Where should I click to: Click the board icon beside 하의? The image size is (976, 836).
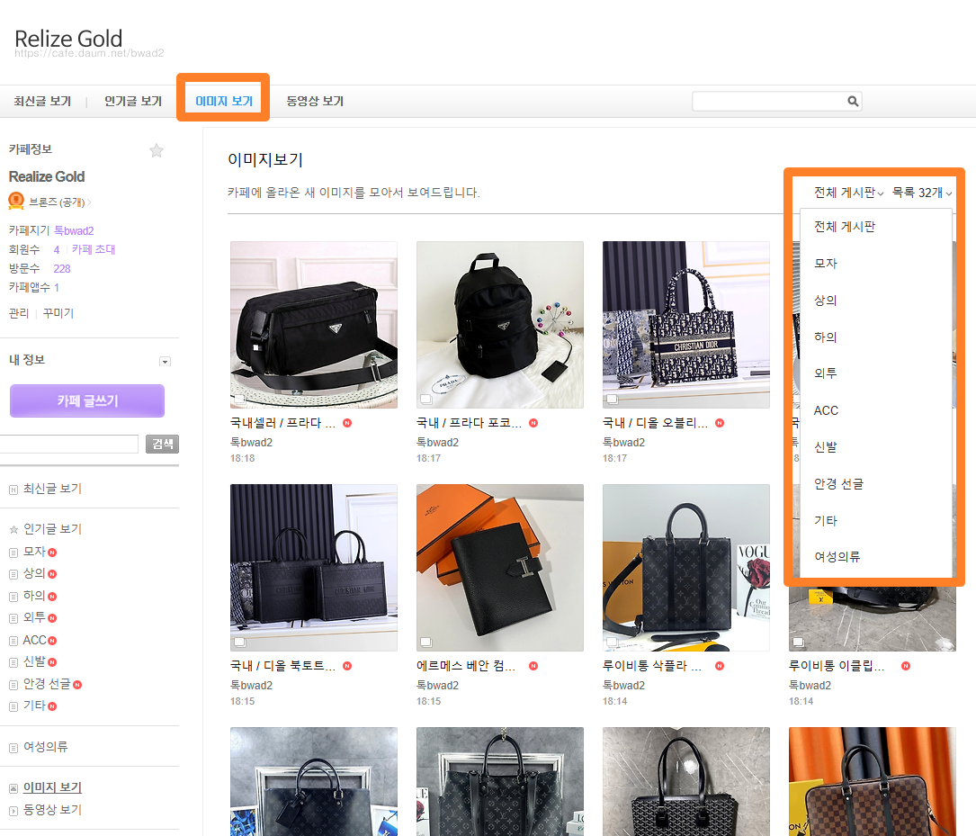[13, 597]
